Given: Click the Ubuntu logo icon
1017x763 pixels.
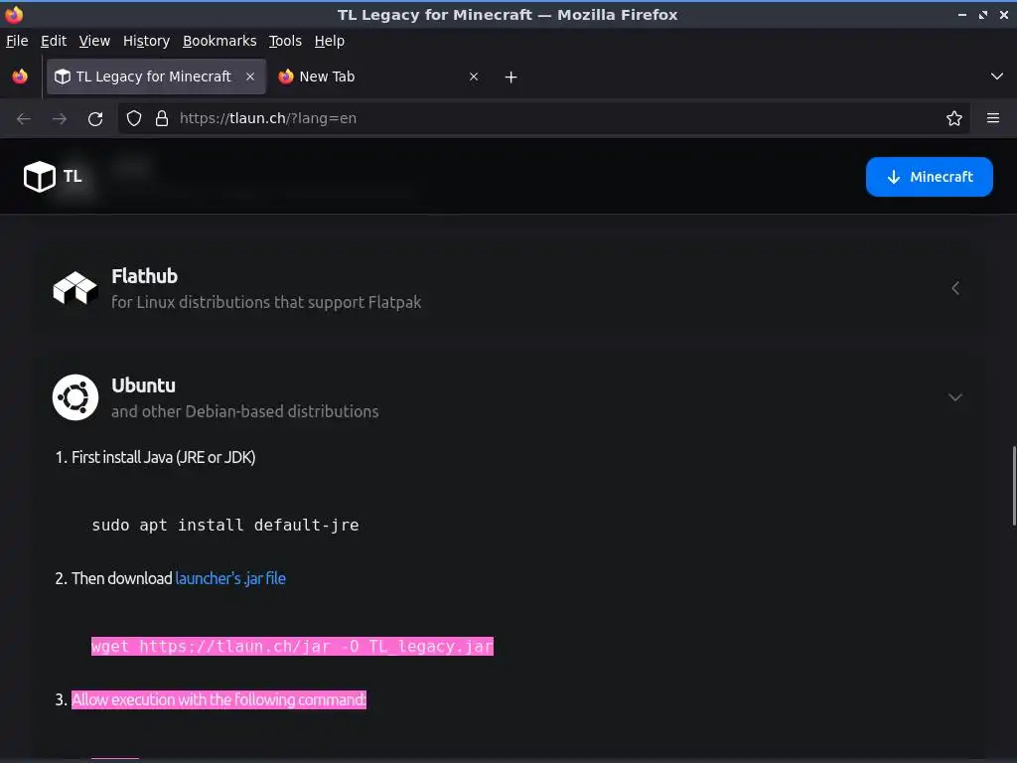Looking at the screenshot, I should (x=75, y=397).
